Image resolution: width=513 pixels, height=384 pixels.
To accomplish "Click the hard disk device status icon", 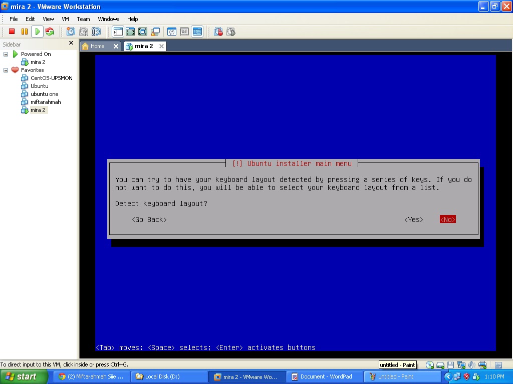I will tap(440, 364).
